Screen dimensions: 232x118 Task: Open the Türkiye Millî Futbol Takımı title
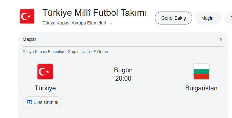[95, 13]
